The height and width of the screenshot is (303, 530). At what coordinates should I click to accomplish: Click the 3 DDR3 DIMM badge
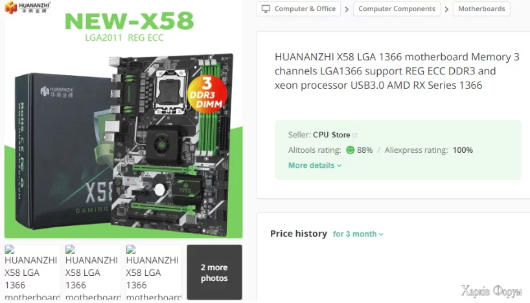point(207,94)
